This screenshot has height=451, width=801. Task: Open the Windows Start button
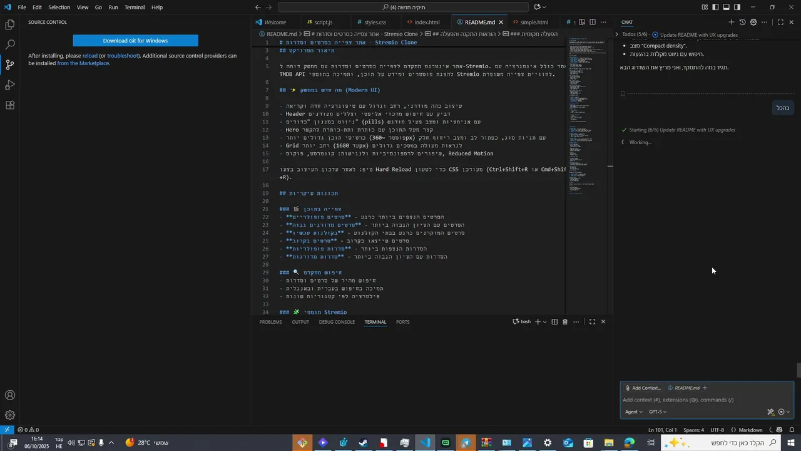792,443
